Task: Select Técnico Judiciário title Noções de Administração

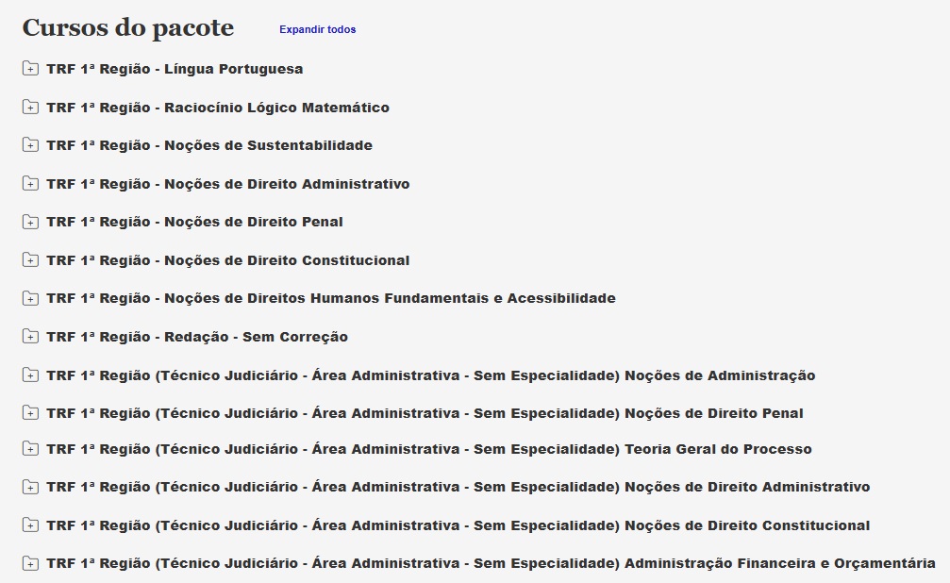Action: point(431,375)
